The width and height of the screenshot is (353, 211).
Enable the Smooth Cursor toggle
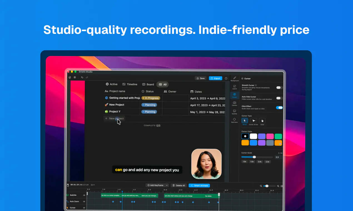[x=279, y=87]
